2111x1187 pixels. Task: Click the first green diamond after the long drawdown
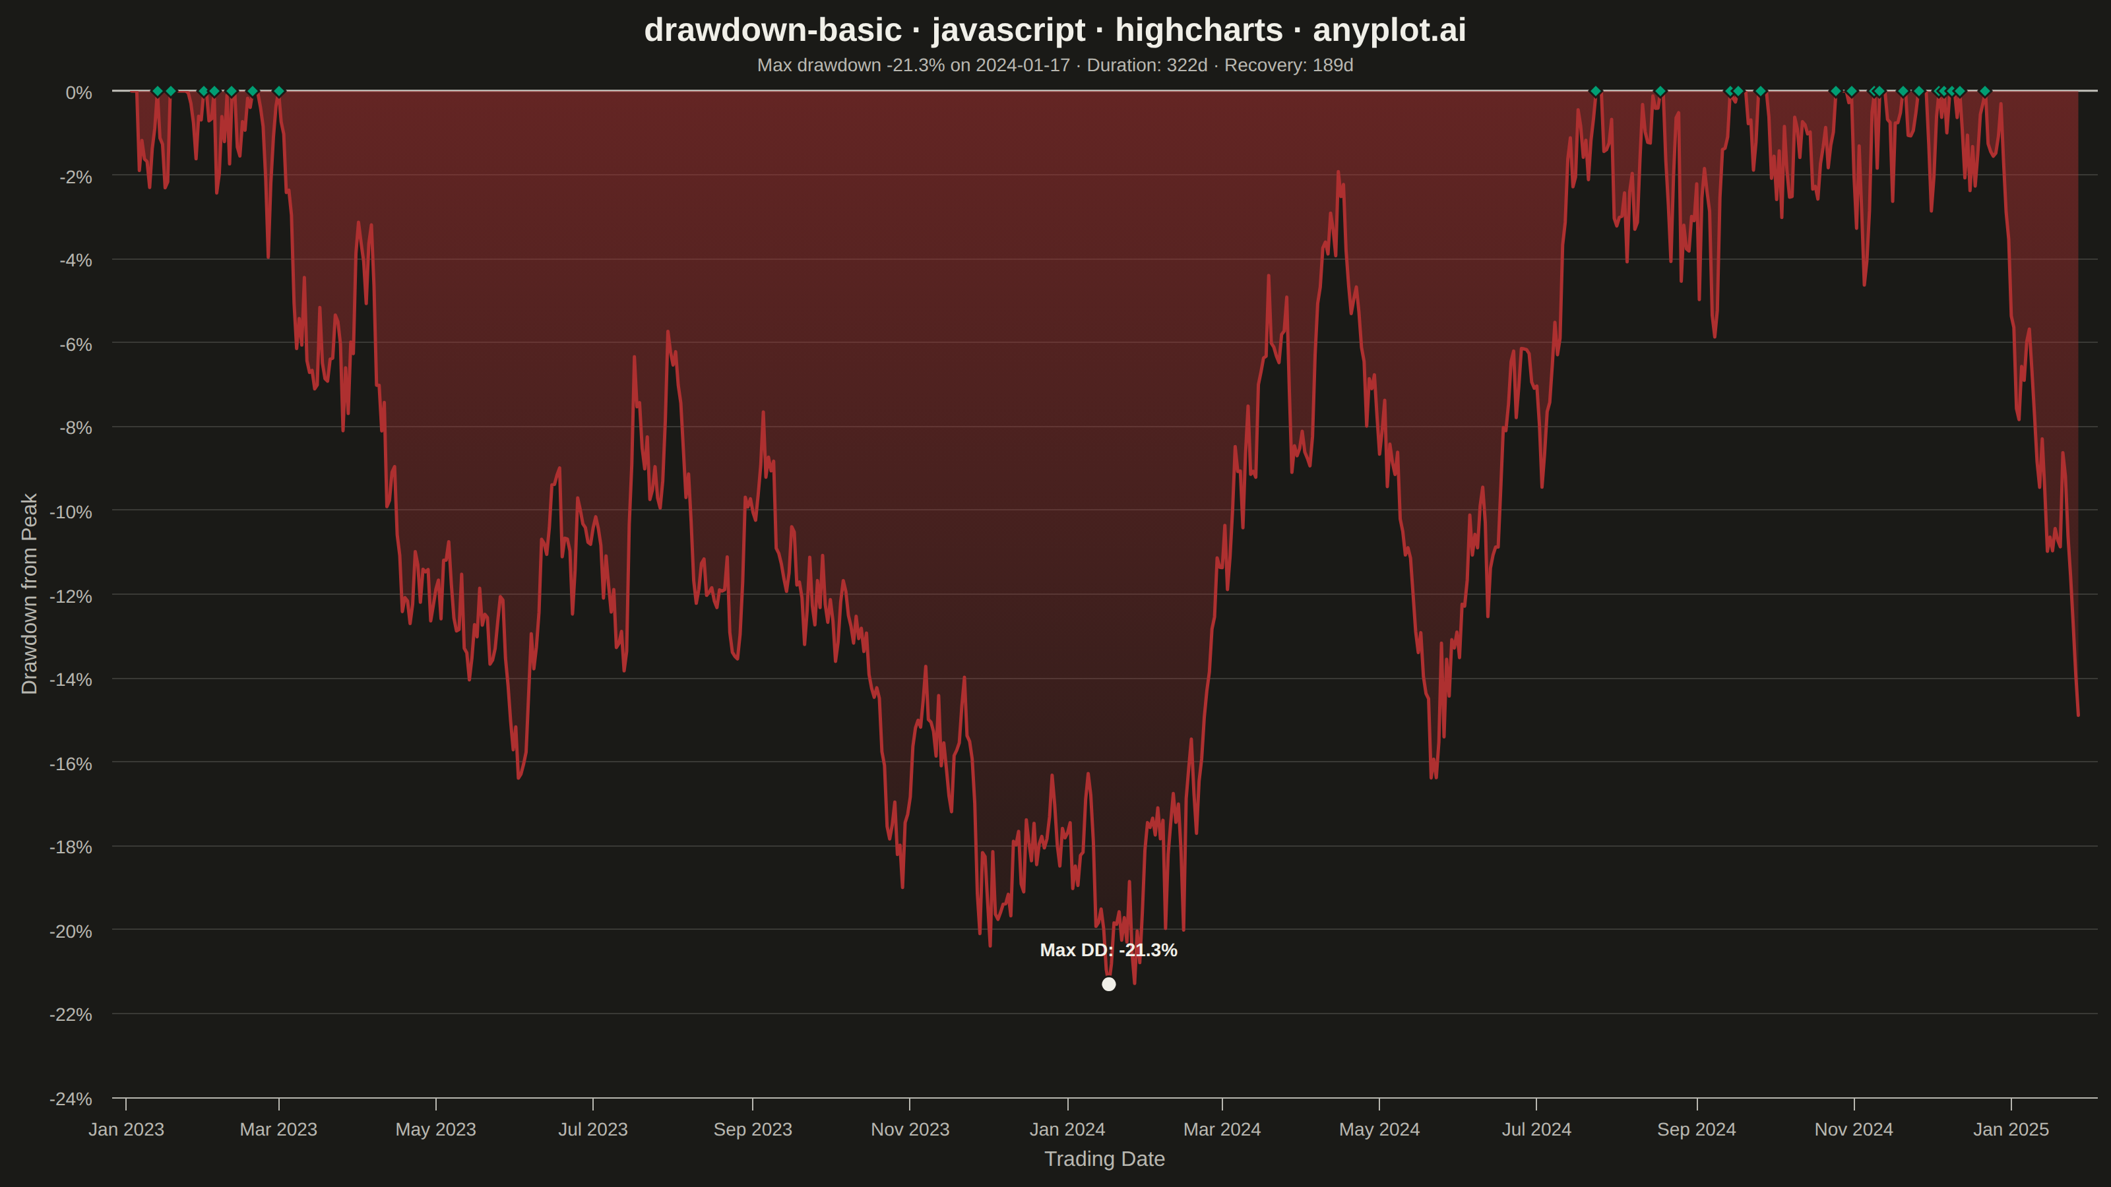click(x=1596, y=91)
